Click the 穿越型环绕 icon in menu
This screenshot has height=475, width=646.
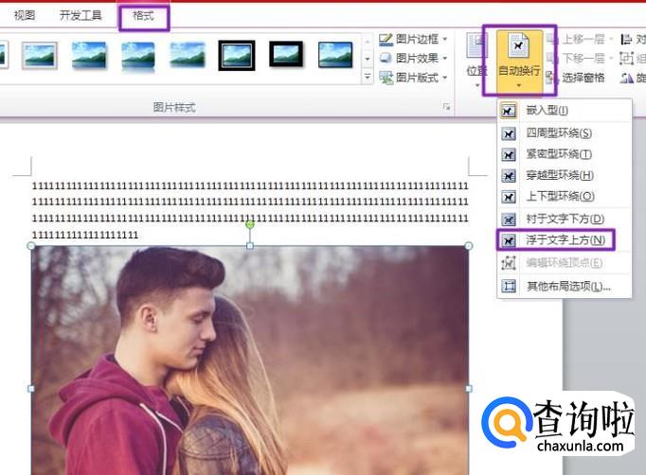[x=509, y=176]
